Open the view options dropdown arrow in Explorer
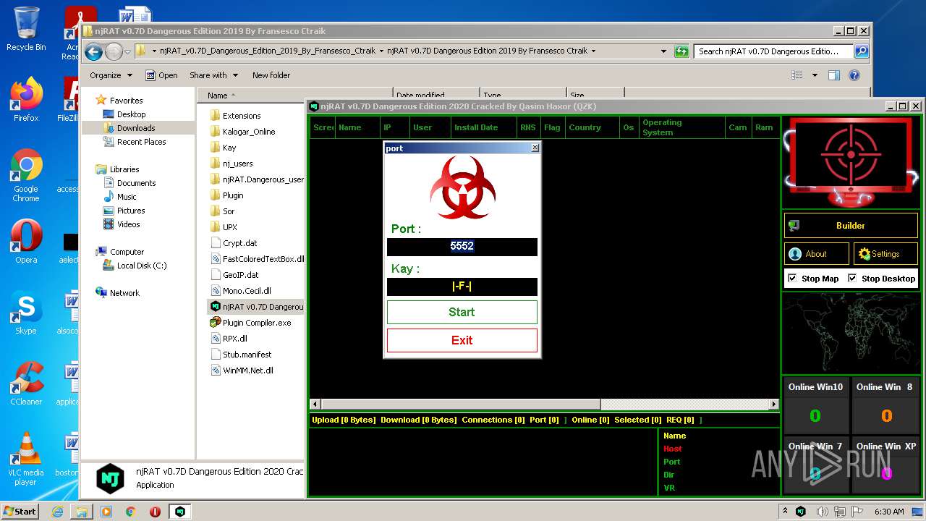926x521 pixels. [x=815, y=75]
